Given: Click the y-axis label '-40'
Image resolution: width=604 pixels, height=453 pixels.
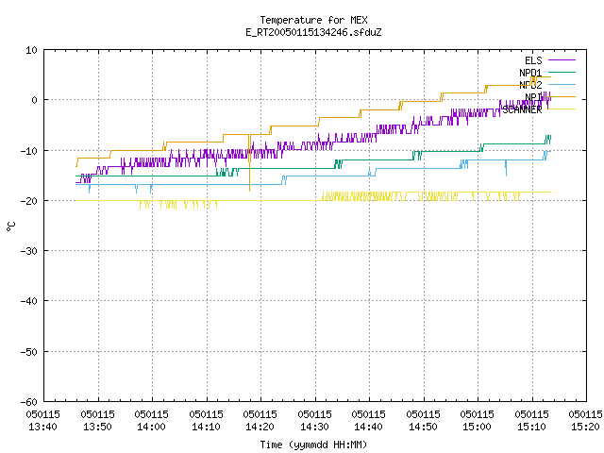Looking at the screenshot, I should pos(29,301).
